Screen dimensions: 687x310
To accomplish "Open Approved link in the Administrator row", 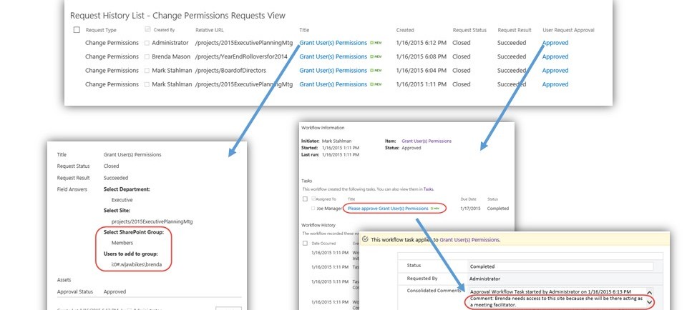I will pos(555,43).
